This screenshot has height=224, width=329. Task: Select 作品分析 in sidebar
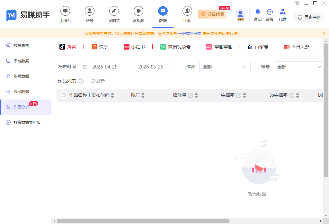pyautogui.click(x=26, y=107)
